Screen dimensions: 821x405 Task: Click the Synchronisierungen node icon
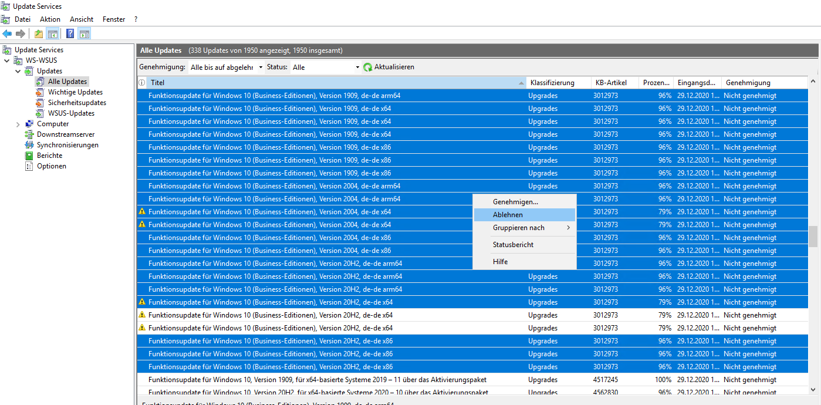[x=29, y=145]
